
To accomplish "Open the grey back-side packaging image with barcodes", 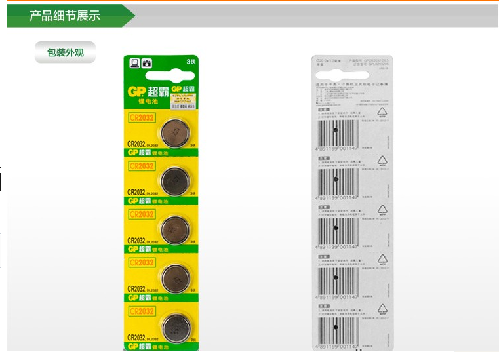I will click(353, 203).
